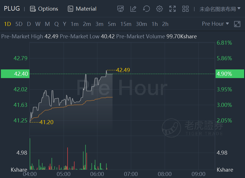Click the 06:00 time axis label
Viewport: 245px width, 178px height.
point(97,174)
